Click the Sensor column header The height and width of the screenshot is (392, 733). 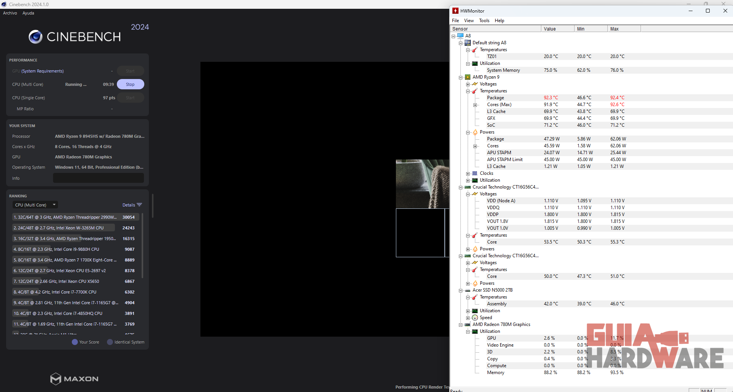(x=496, y=29)
